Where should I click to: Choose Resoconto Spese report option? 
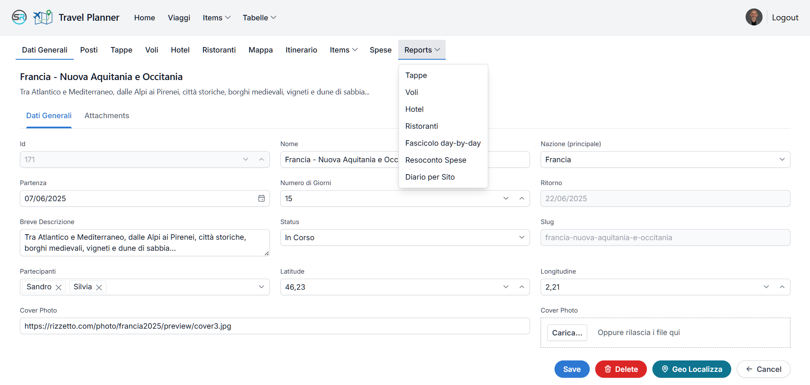(x=436, y=160)
